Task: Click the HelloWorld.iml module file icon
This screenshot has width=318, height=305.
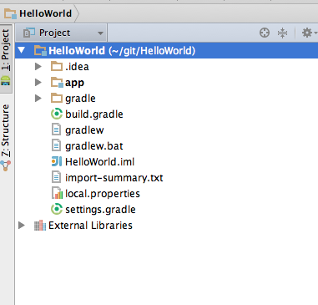Action: pyautogui.click(x=57, y=161)
